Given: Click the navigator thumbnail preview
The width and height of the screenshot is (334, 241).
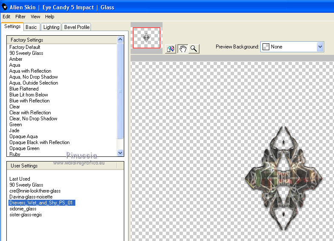Looking at the screenshot, I should 146,38.
